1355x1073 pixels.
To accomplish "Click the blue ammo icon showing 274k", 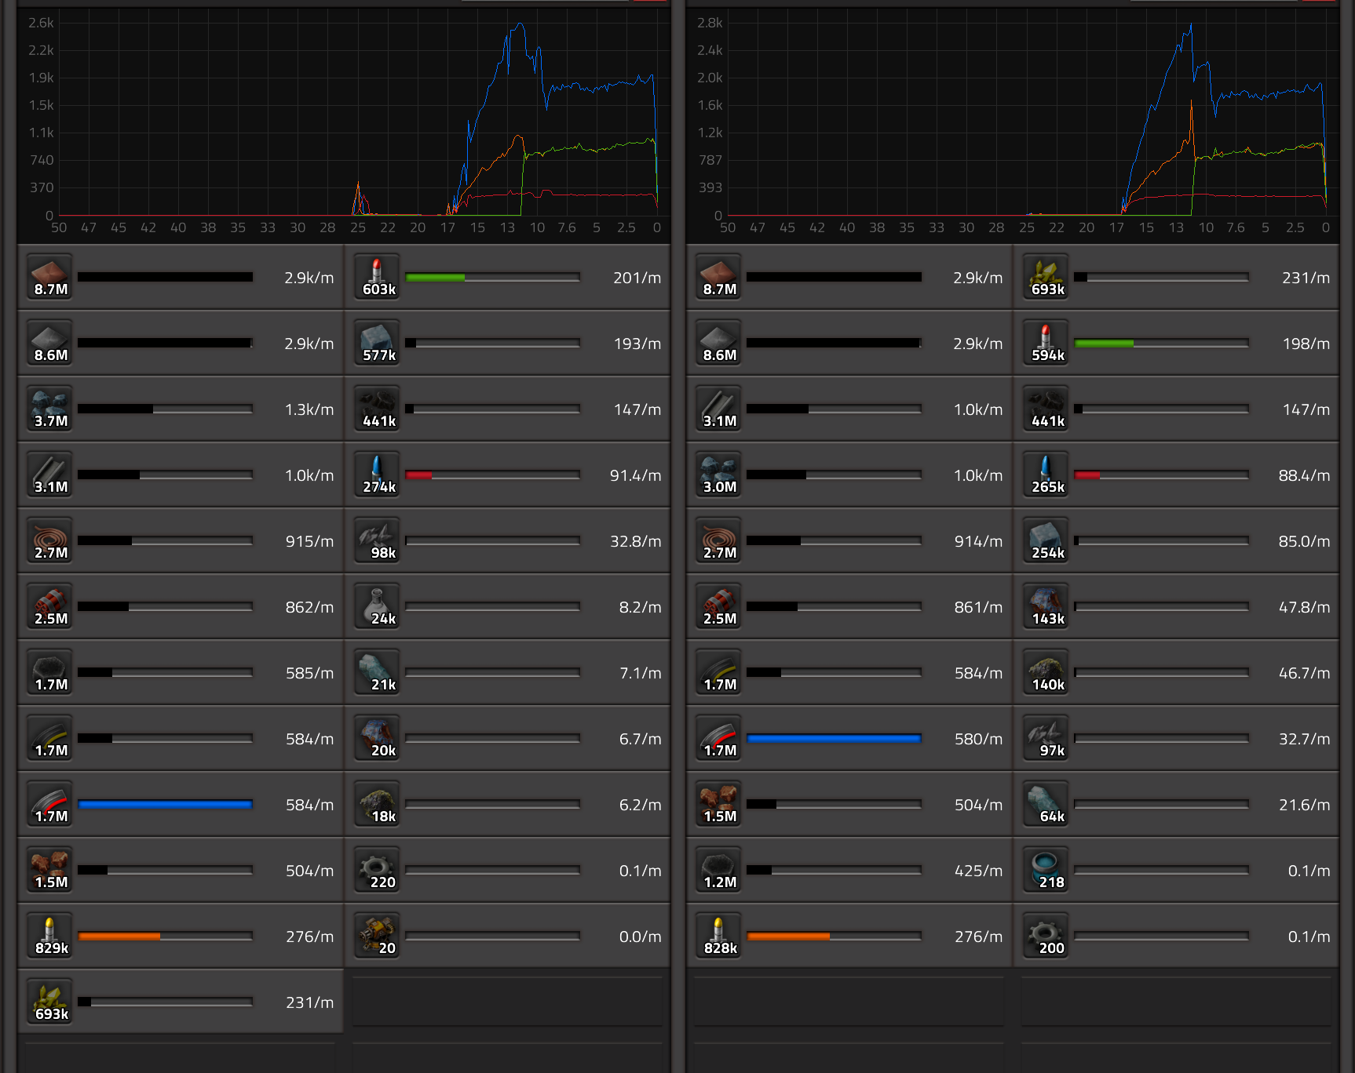I will pos(378,475).
